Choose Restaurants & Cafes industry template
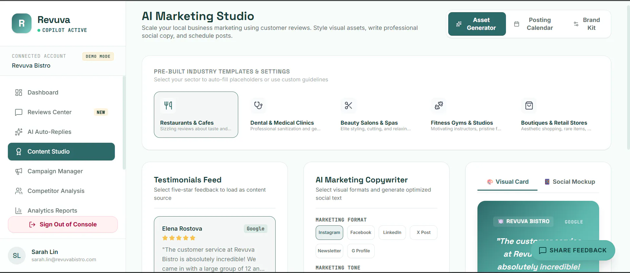Viewport: 630px width, 273px height. click(196, 115)
